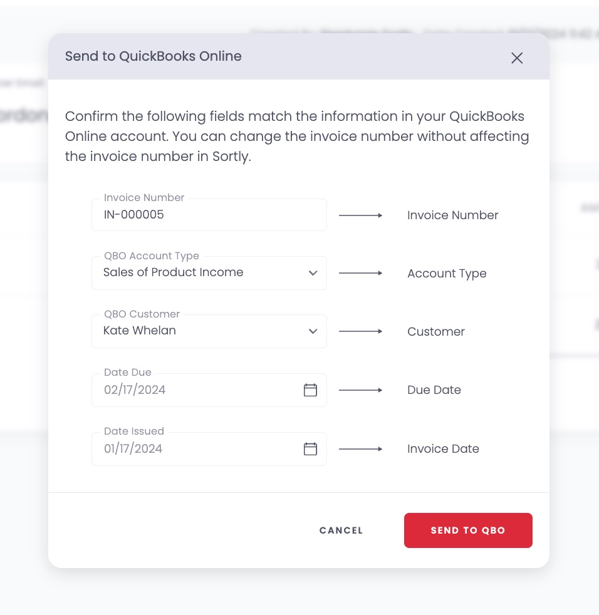Click the Invoice Number input showing IN-000005
This screenshot has width=599, height=615.
[209, 215]
